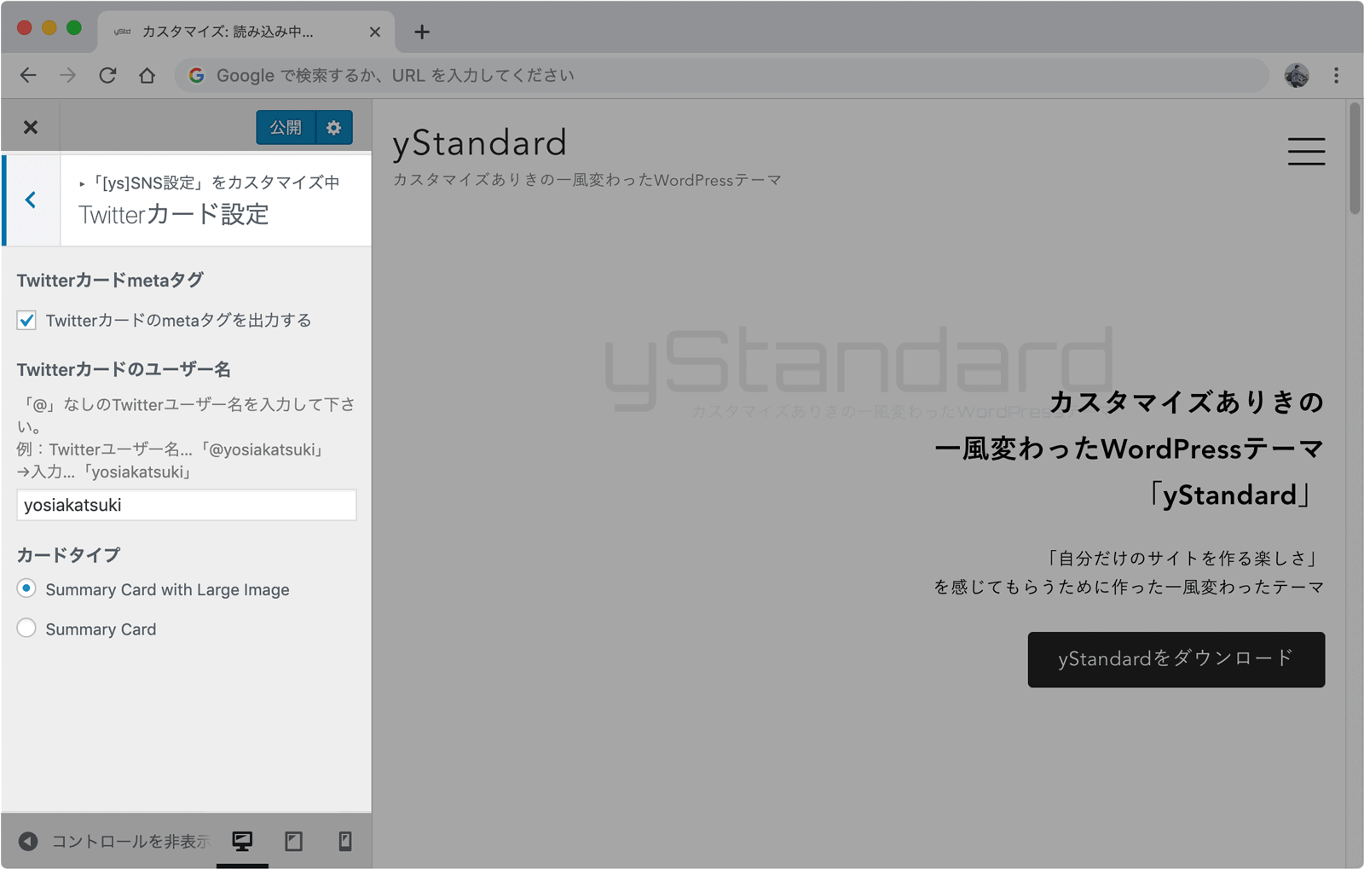Toggle Twitterカードのmetaタグを出力する checkbox
This screenshot has height=869, width=1364.
26,321
